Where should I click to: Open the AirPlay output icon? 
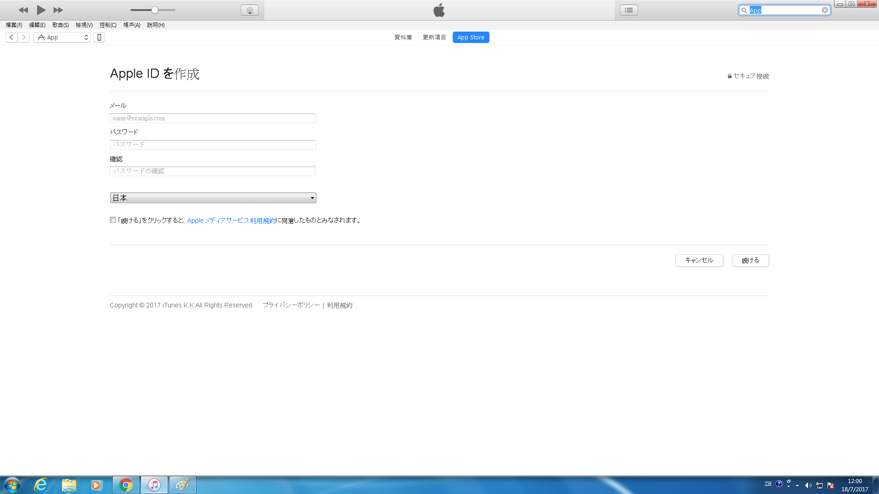coord(250,10)
